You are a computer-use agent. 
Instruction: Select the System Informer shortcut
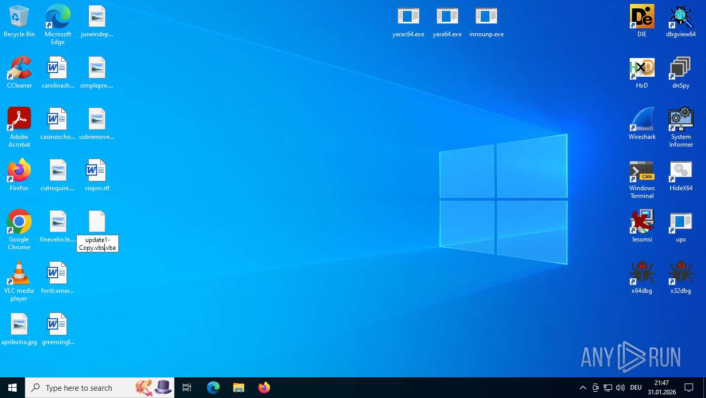(x=681, y=127)
